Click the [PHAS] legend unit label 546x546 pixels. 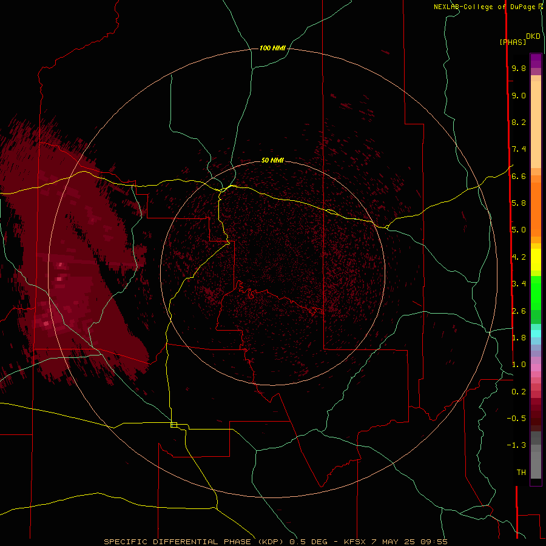coord(513,42)
